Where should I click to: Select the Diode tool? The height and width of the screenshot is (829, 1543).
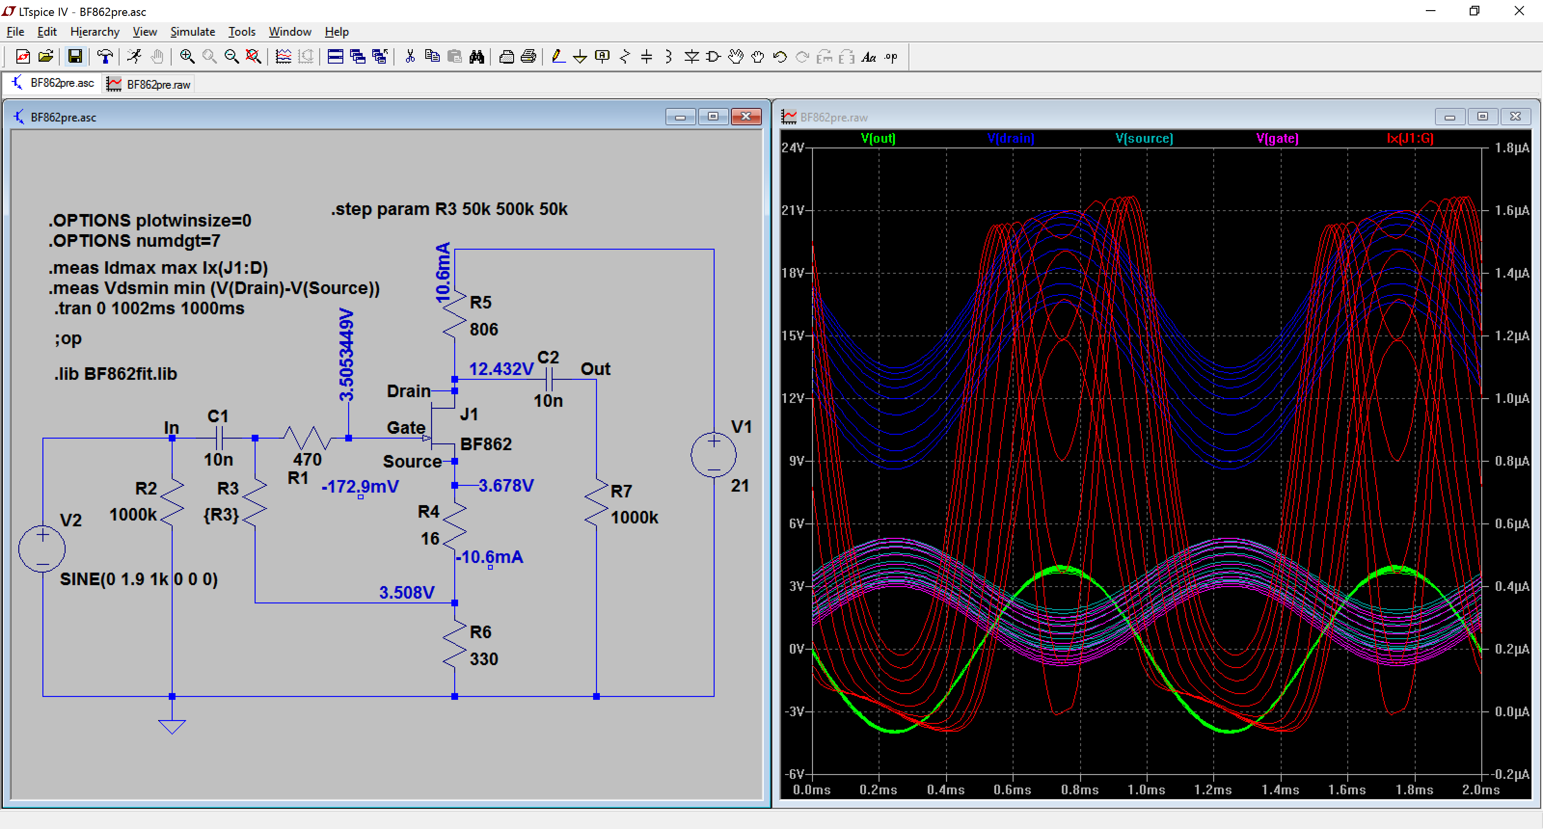tap(691, 57)
